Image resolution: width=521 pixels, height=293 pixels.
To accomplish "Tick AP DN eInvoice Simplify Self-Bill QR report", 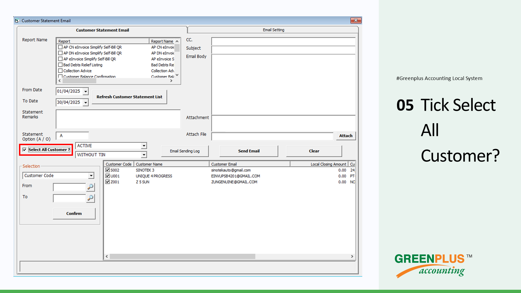I will (60, 53).
